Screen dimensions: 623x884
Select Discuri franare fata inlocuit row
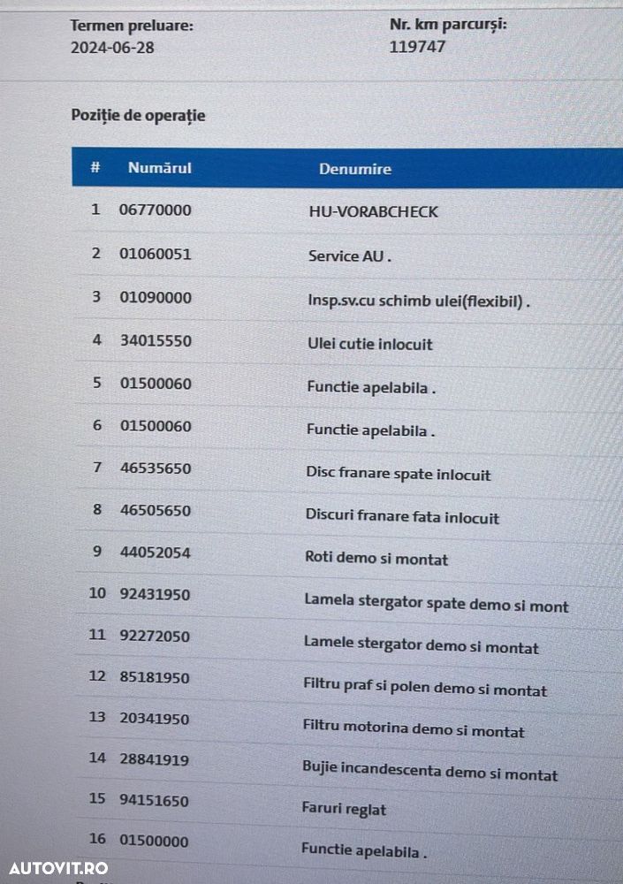[x=402, y=517]
